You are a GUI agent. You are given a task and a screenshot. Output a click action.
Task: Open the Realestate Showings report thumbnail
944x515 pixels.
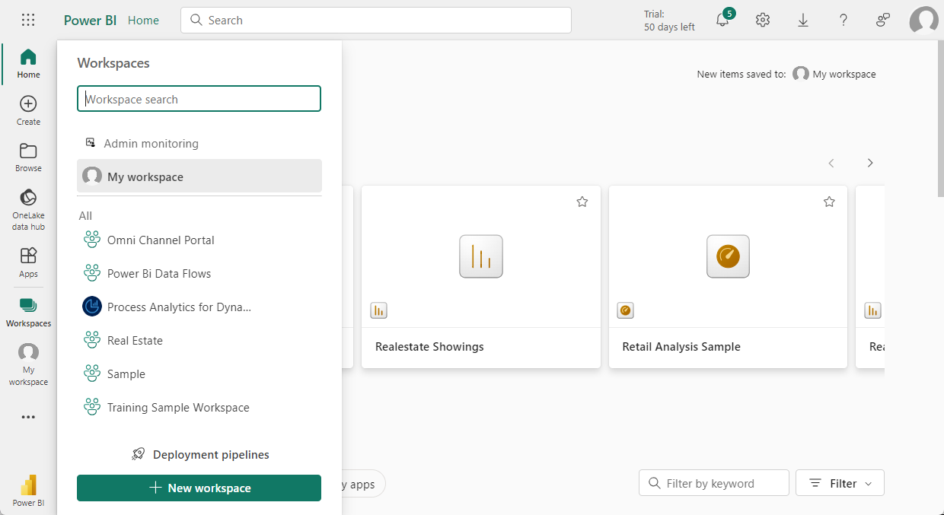tap(481, 256)
